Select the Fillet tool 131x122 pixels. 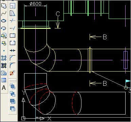(13, 65)
